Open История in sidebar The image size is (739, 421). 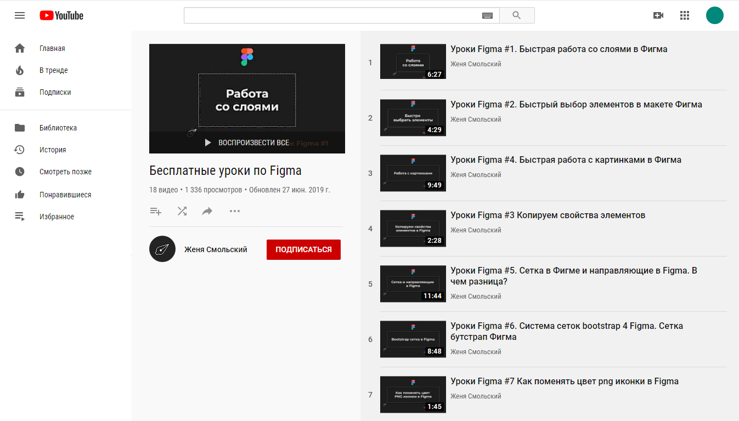[x=53, y=150]
